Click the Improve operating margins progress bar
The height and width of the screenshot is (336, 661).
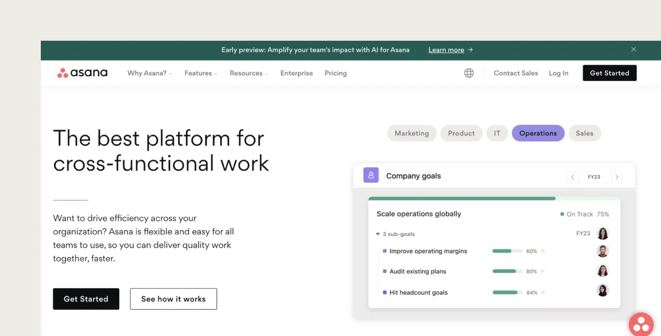507,251
